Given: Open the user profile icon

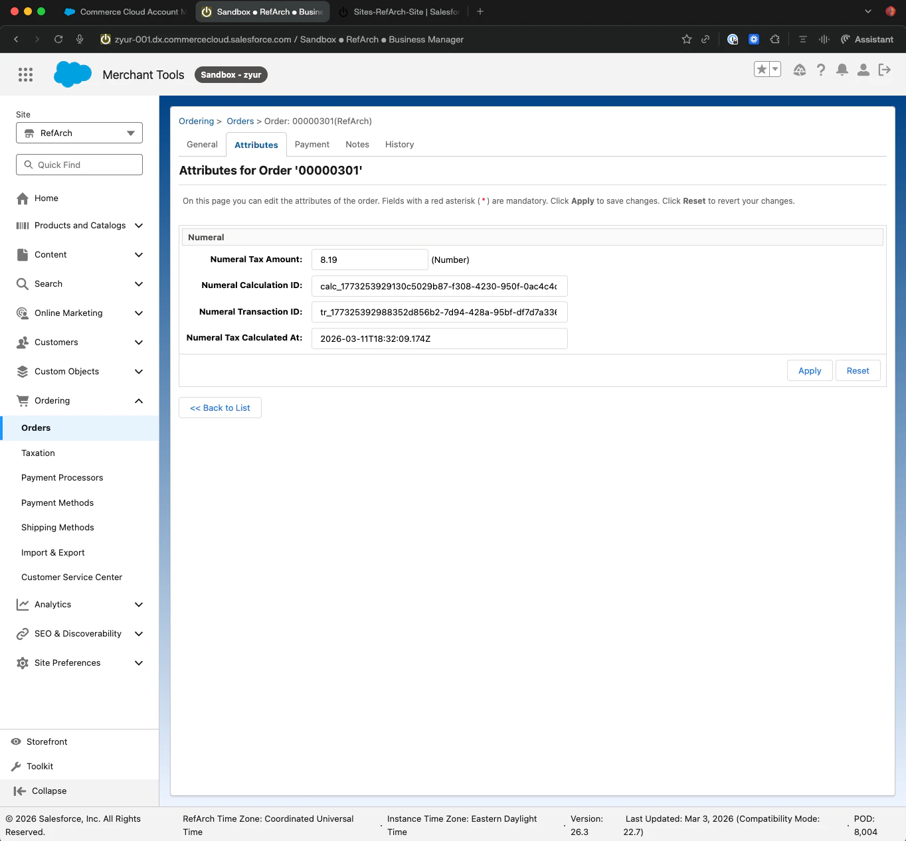Looking at the screenshot, I should coord(863,70).
